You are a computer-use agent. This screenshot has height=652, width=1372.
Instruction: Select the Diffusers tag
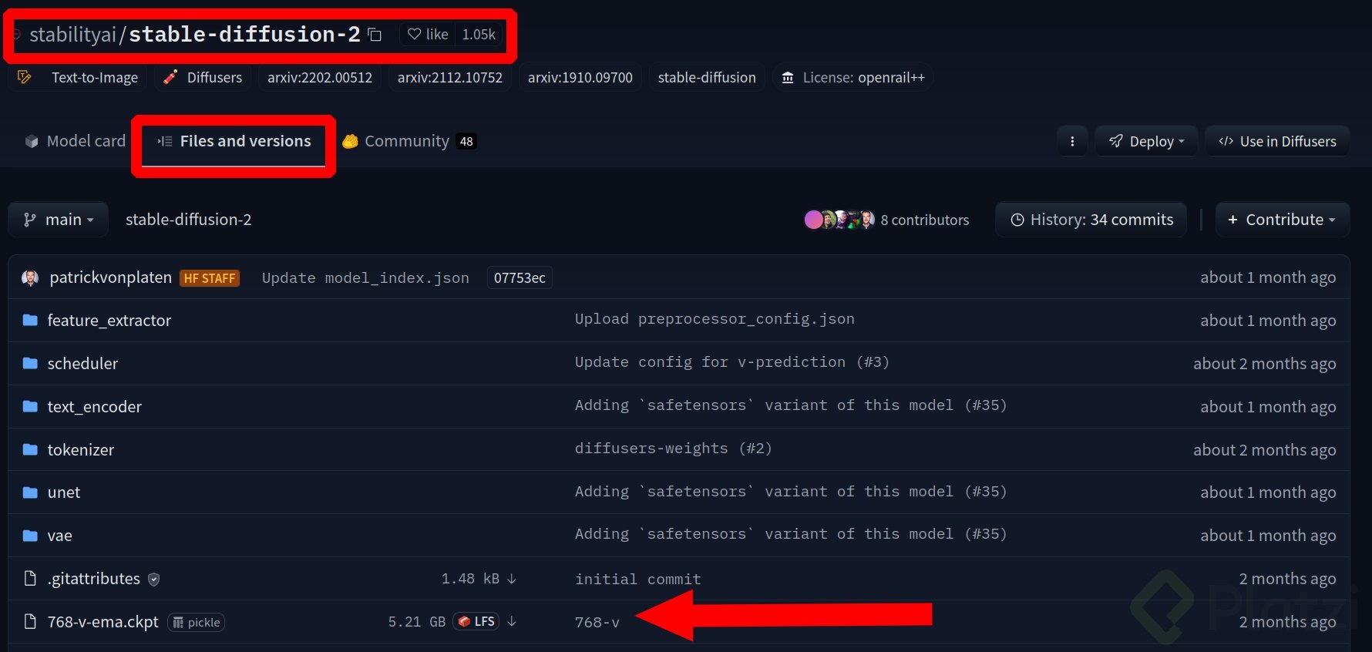point(203,77)
